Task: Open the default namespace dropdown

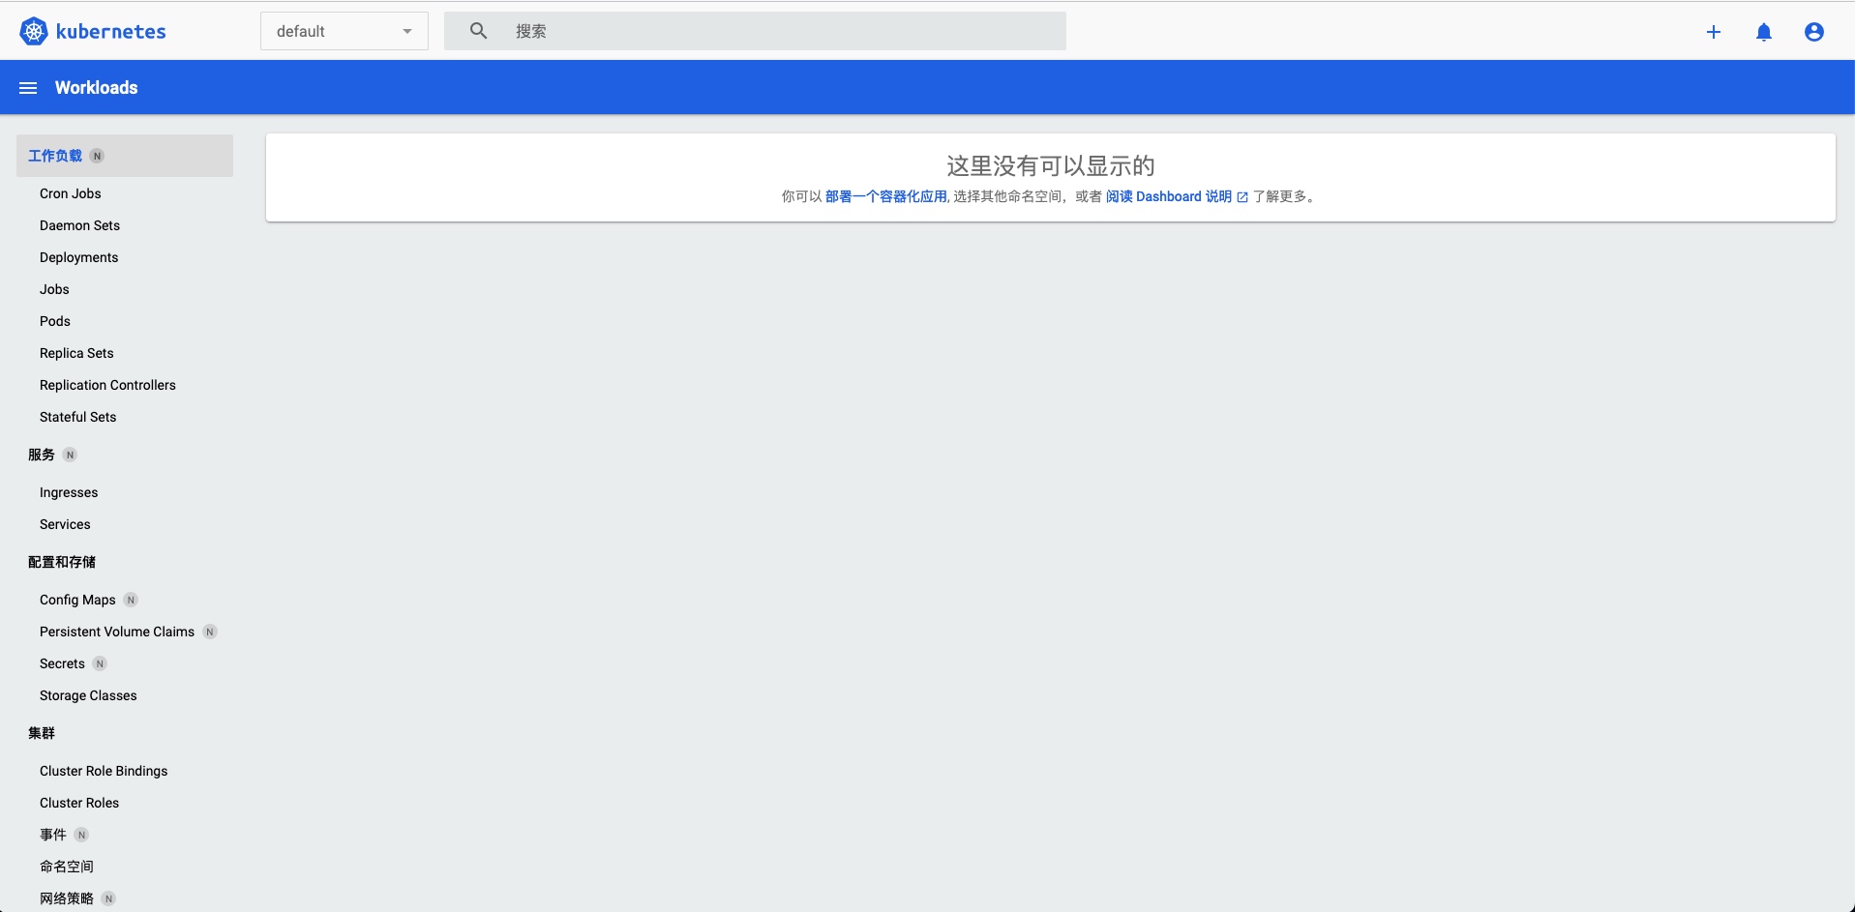Action: (x=344, y=31)
